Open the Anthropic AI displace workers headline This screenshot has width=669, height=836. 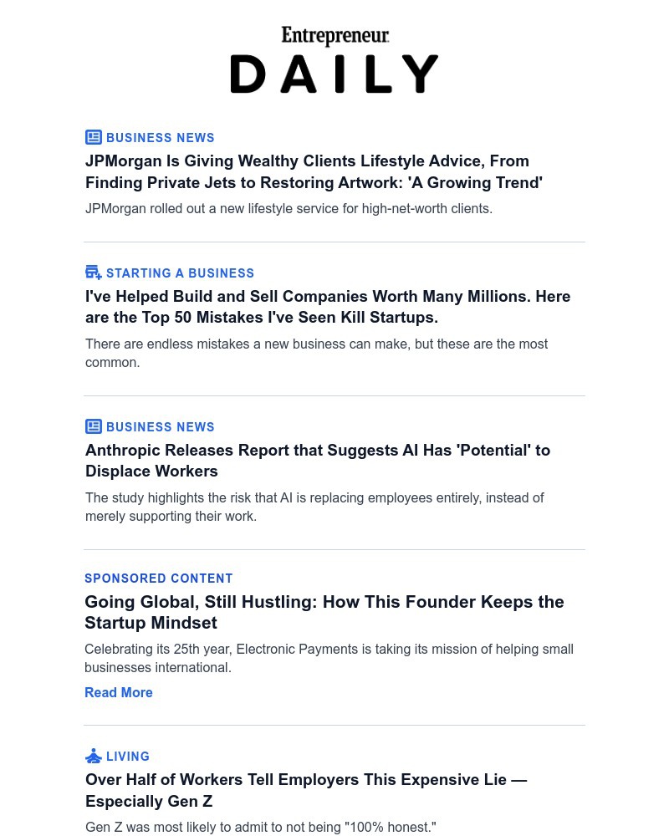pos(318,461)
